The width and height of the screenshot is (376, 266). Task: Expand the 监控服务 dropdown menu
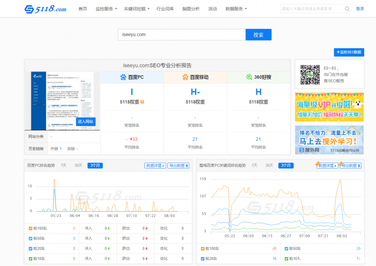click(x=106, y=9)
